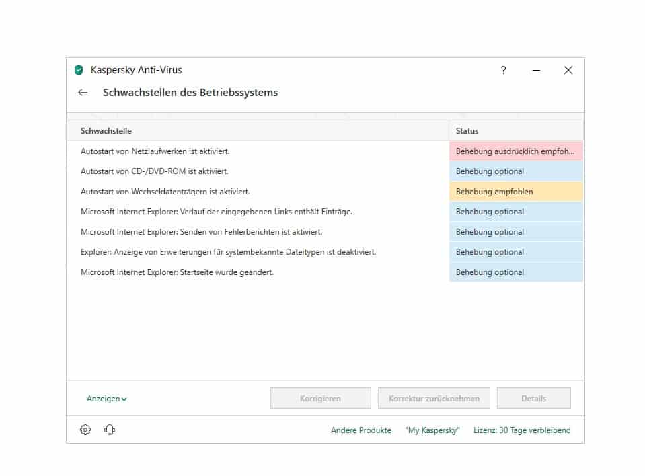Select the row Autostart von Netzlaufwerken ist aktiviert
Screen dimensions: 645x476
tap(325, 151)
